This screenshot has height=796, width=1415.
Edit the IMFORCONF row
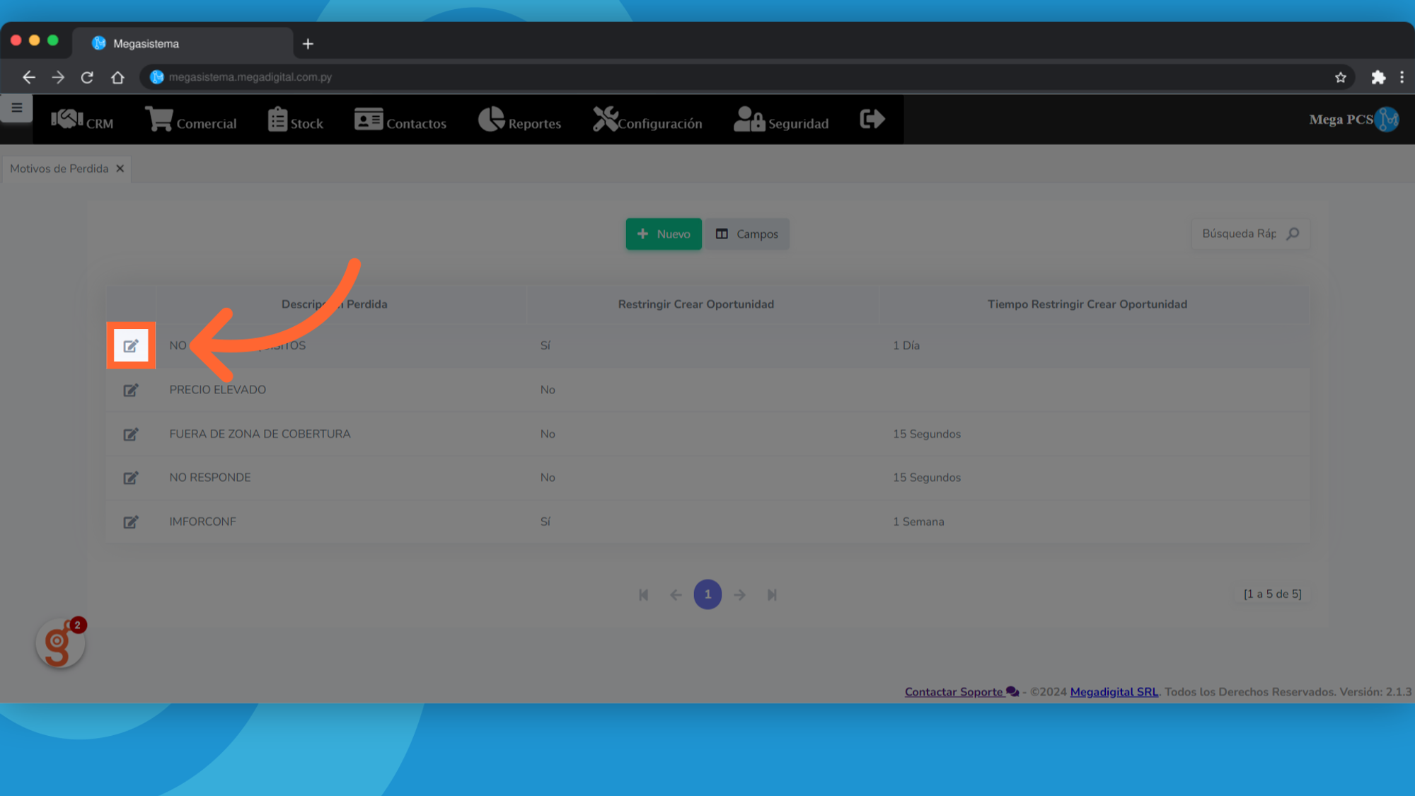(x=131, y=521)
